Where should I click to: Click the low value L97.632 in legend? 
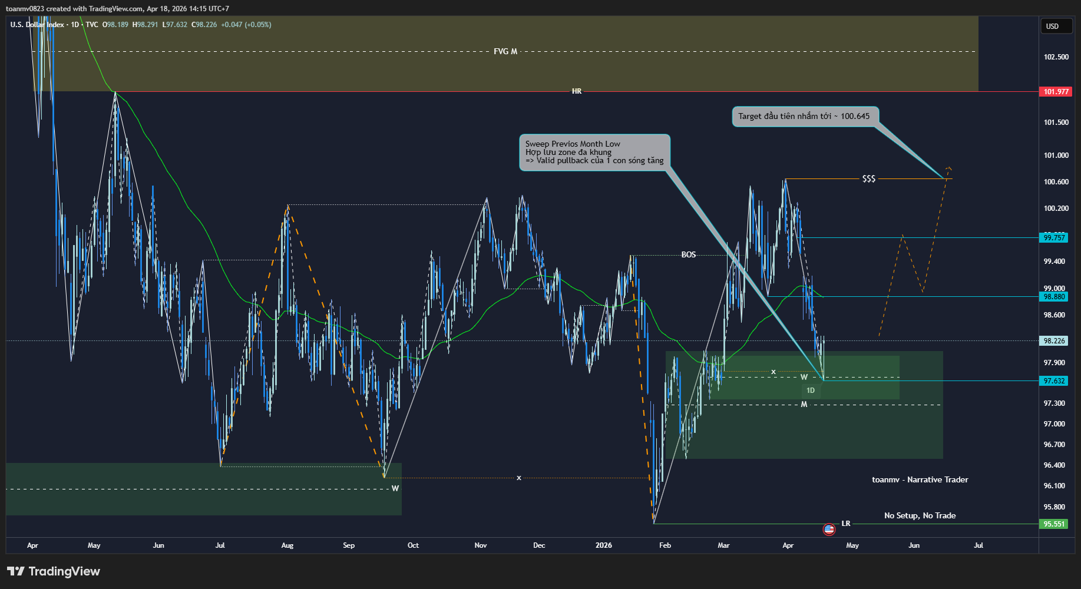point(175,25)
